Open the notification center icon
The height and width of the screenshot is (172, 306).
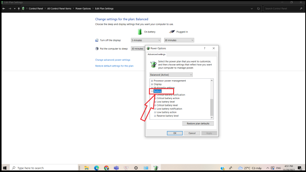click(x=300, y=168)
